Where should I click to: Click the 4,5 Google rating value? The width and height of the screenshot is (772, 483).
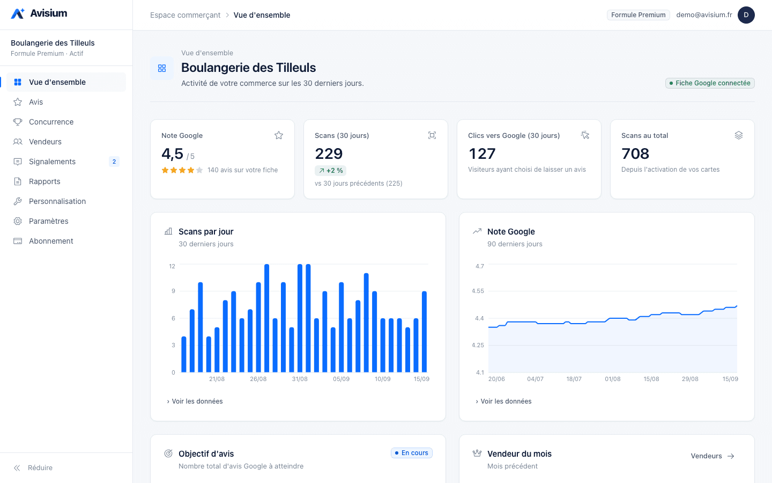click(173, 154)
